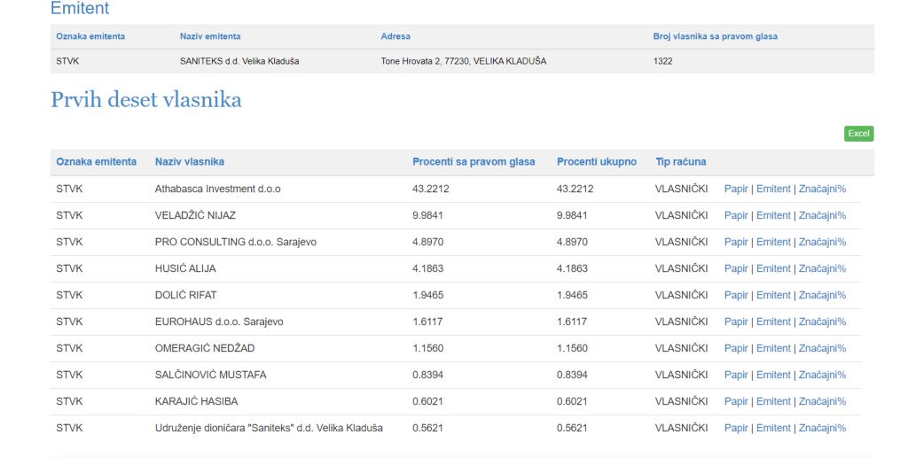Click Emitent link for EUROHAUS d.o.o. row
Viewport: 908px width, 465px height.
click(x=773, y=322)
